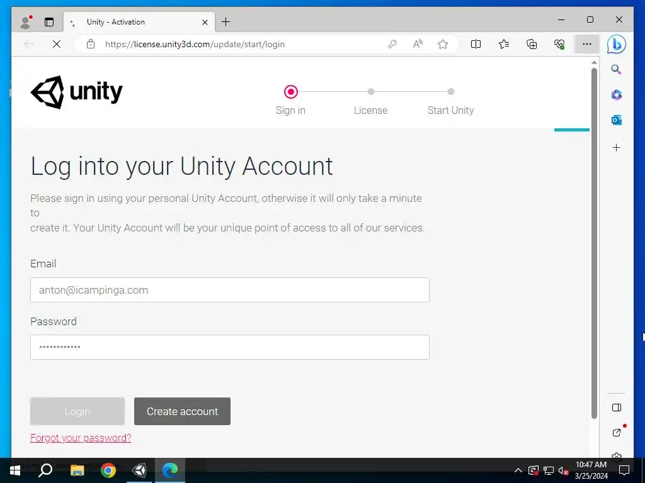Open taskbar search
Viewport: 645px width, 483px height.
(45, 470)
